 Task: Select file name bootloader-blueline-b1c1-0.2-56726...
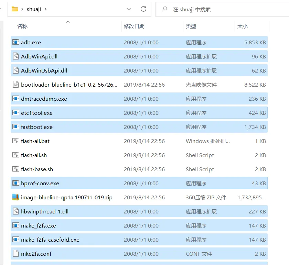click(x=69, y=85)
